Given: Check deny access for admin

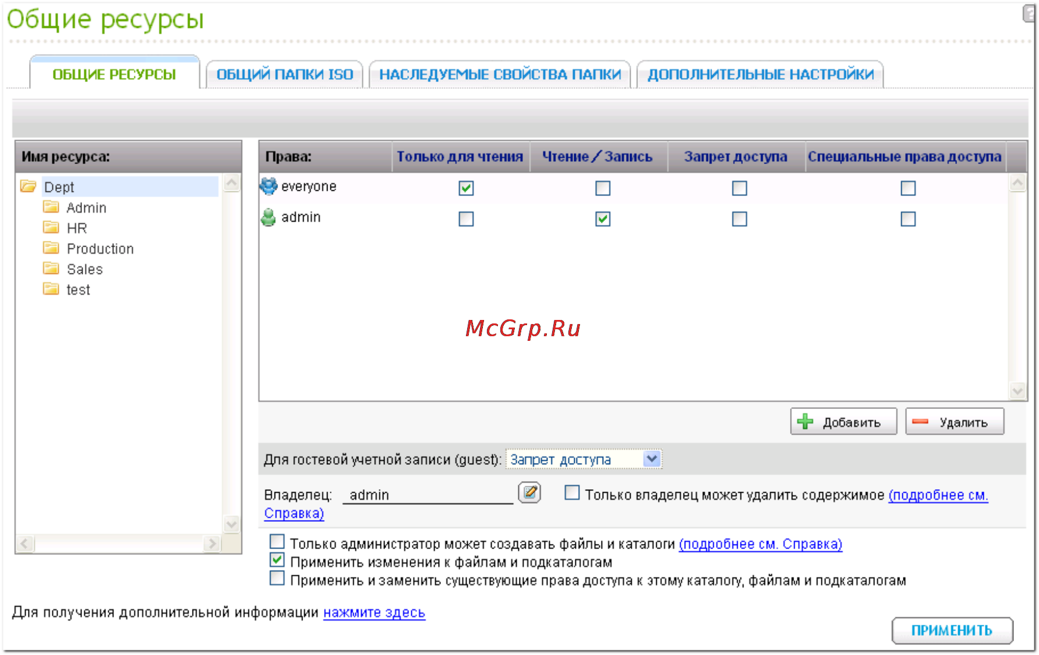Looking at the screenshot, I should point(739,219).
